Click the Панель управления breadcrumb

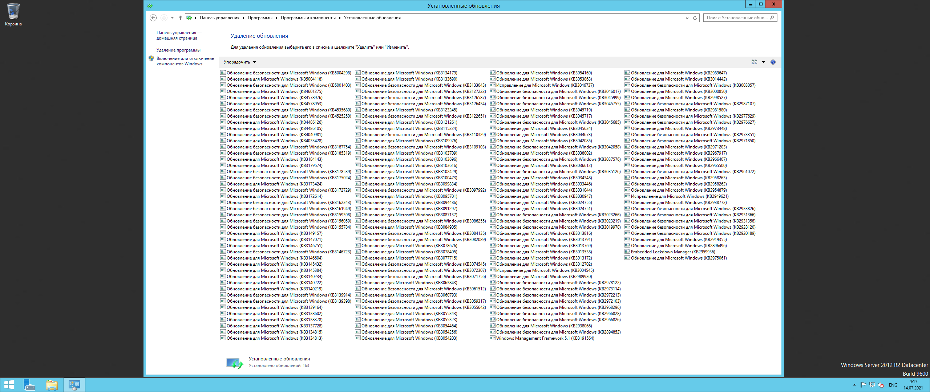point(219,18)
